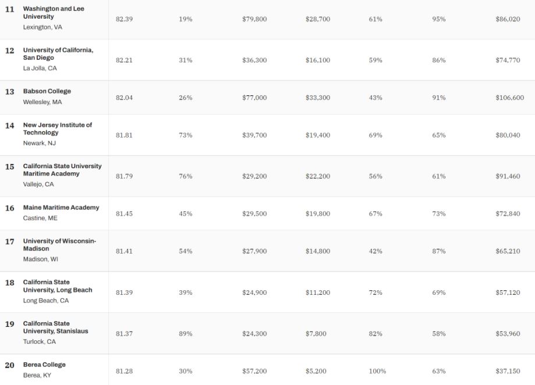The height and width of the screenshot is (385, 535).
Task: Click the $7,800 amount for Stanislaus
Action: [x=316, y=334]
